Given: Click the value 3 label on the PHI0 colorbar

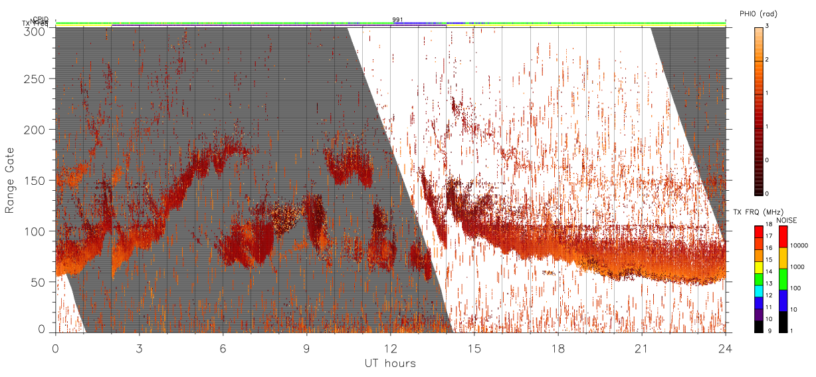Looking at the screenshot, I should click(x=767, y=27).
